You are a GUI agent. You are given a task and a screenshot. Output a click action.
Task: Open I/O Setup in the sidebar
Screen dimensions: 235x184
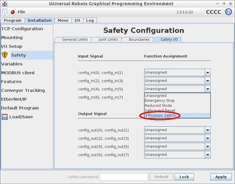pyautogui.click(x=12, y=46)
